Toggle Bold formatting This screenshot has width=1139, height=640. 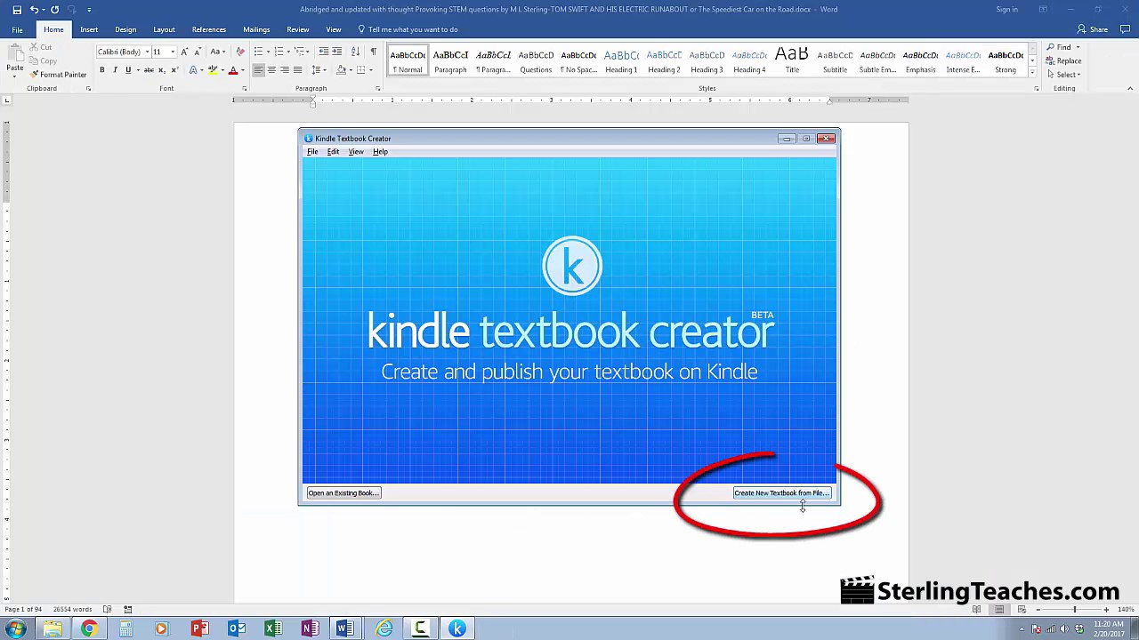tap(102, 70)
